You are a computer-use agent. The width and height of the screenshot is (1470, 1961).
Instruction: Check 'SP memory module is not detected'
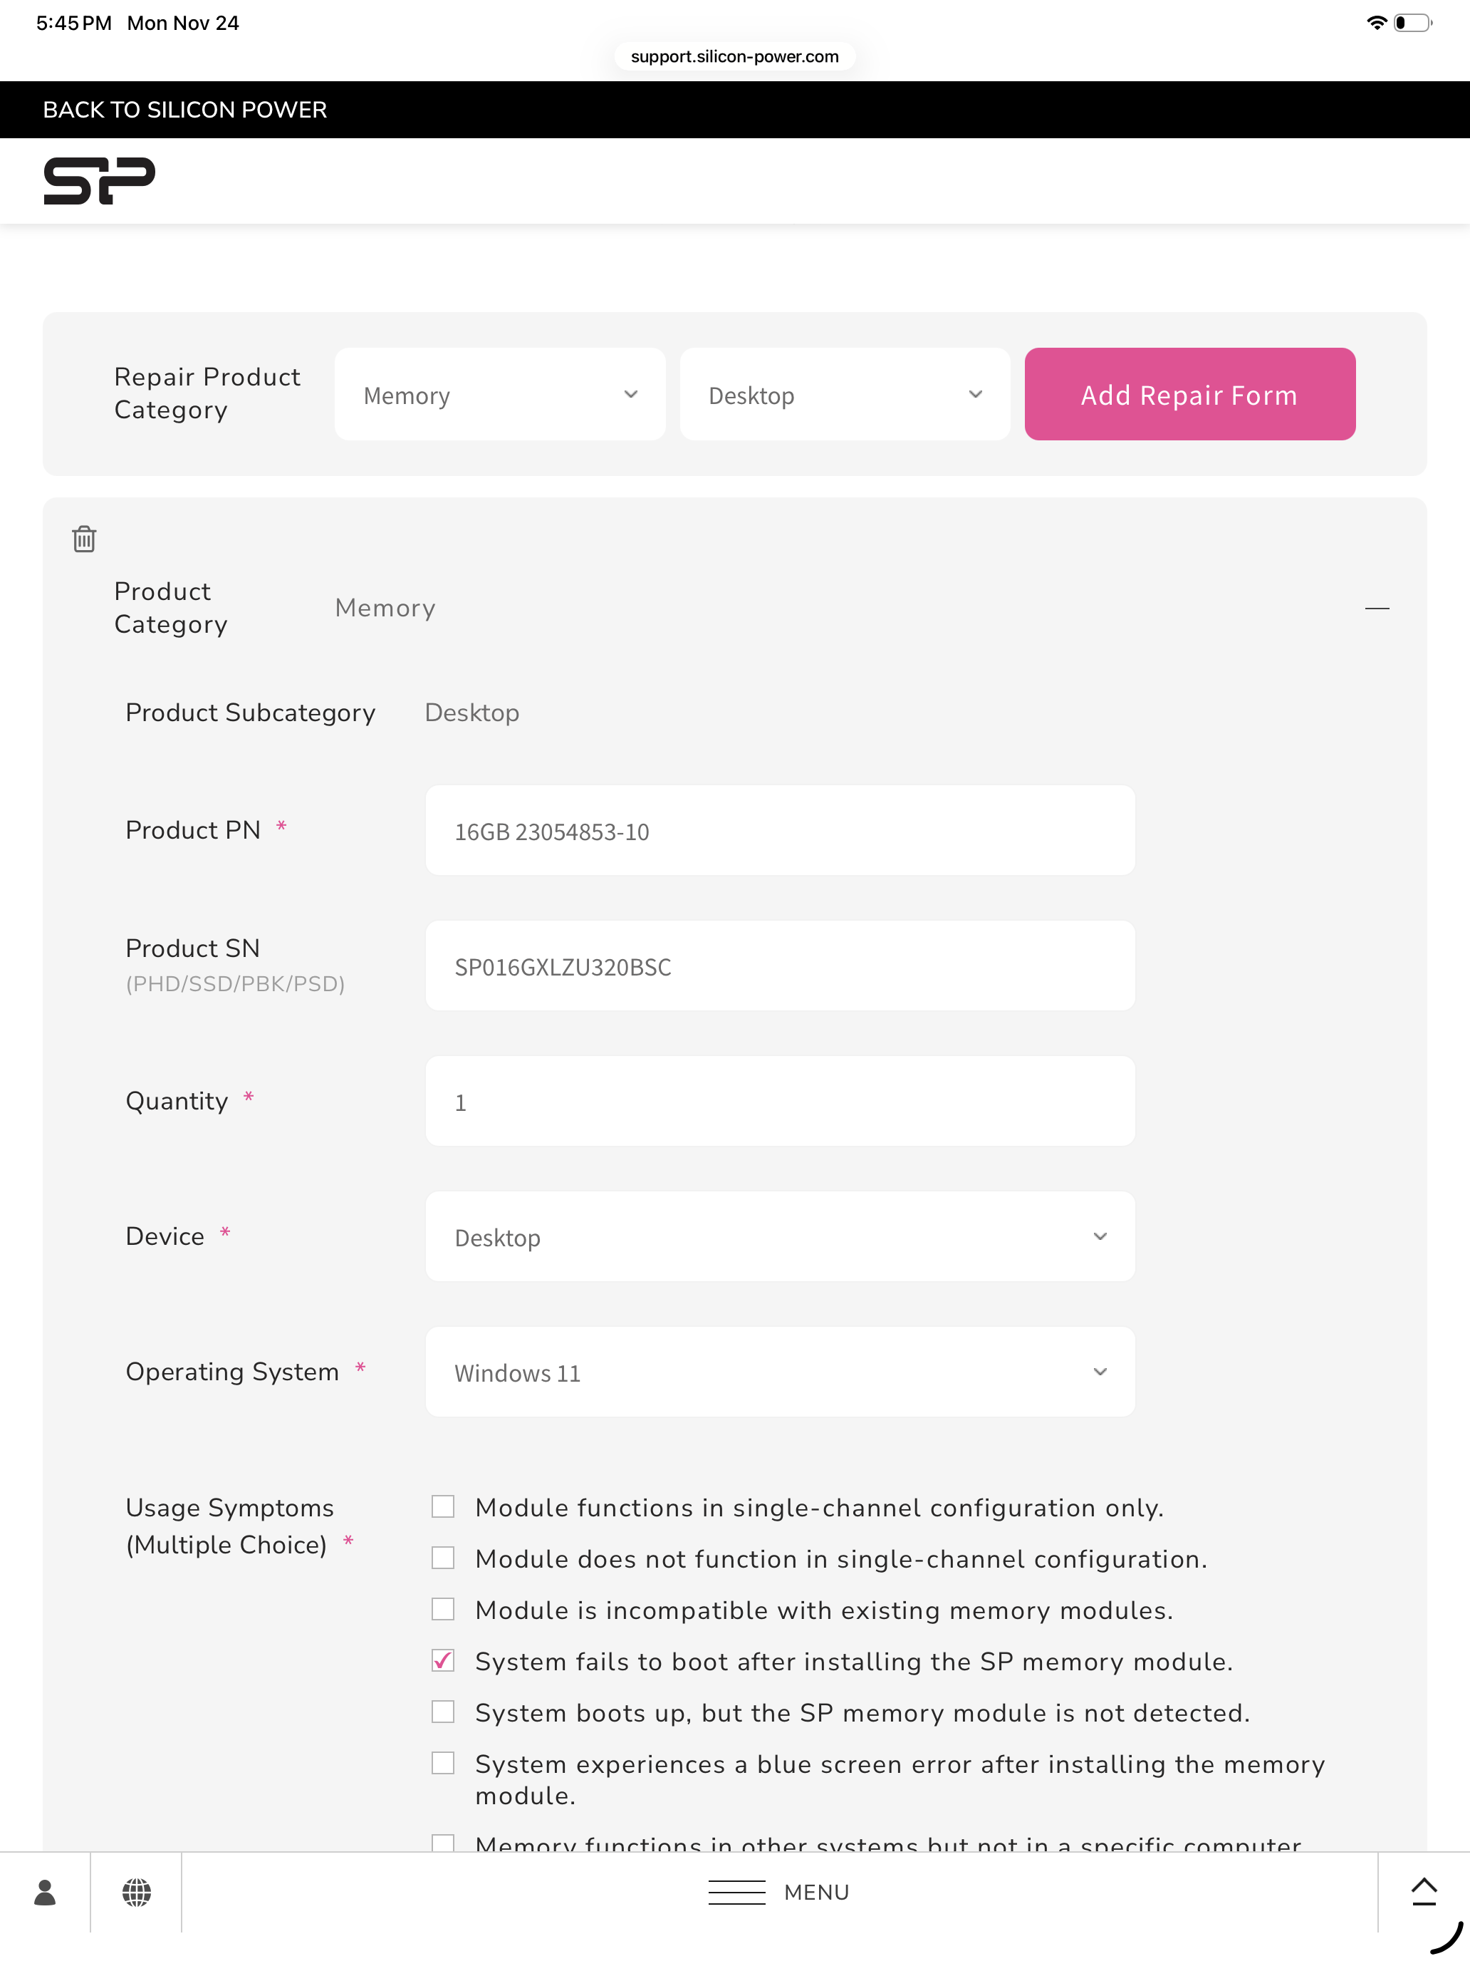(x=443, y=1712)
